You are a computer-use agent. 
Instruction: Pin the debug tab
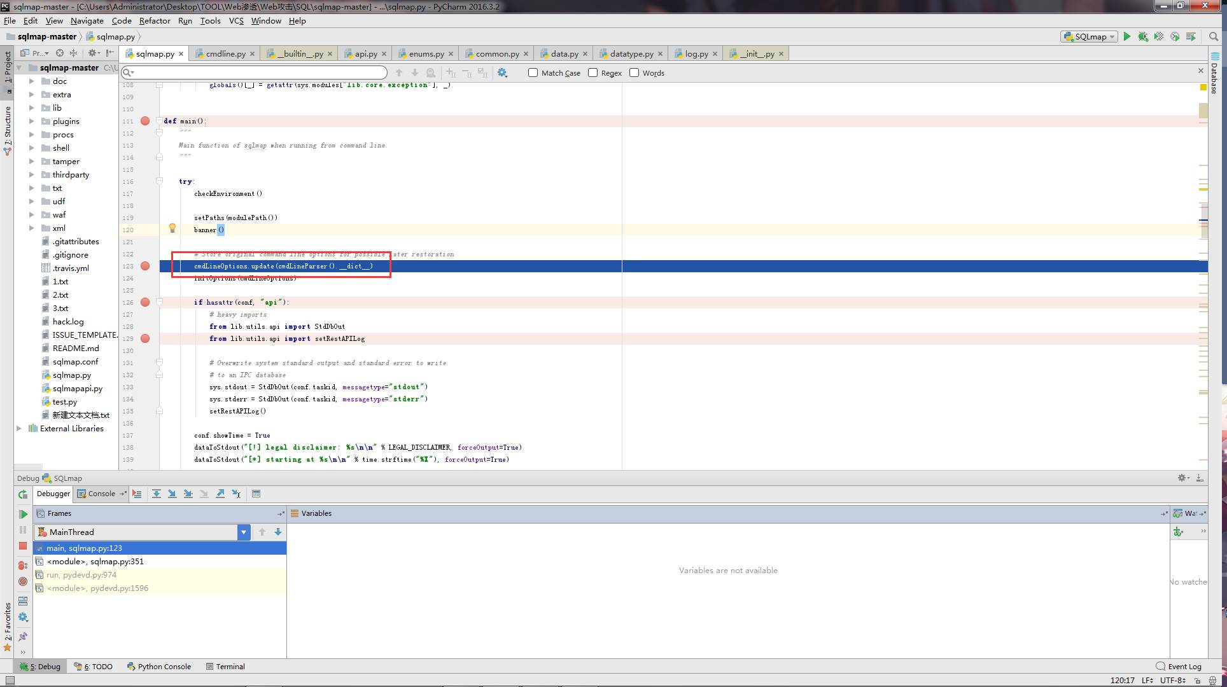pyautogui.click(x=23, y=637)
